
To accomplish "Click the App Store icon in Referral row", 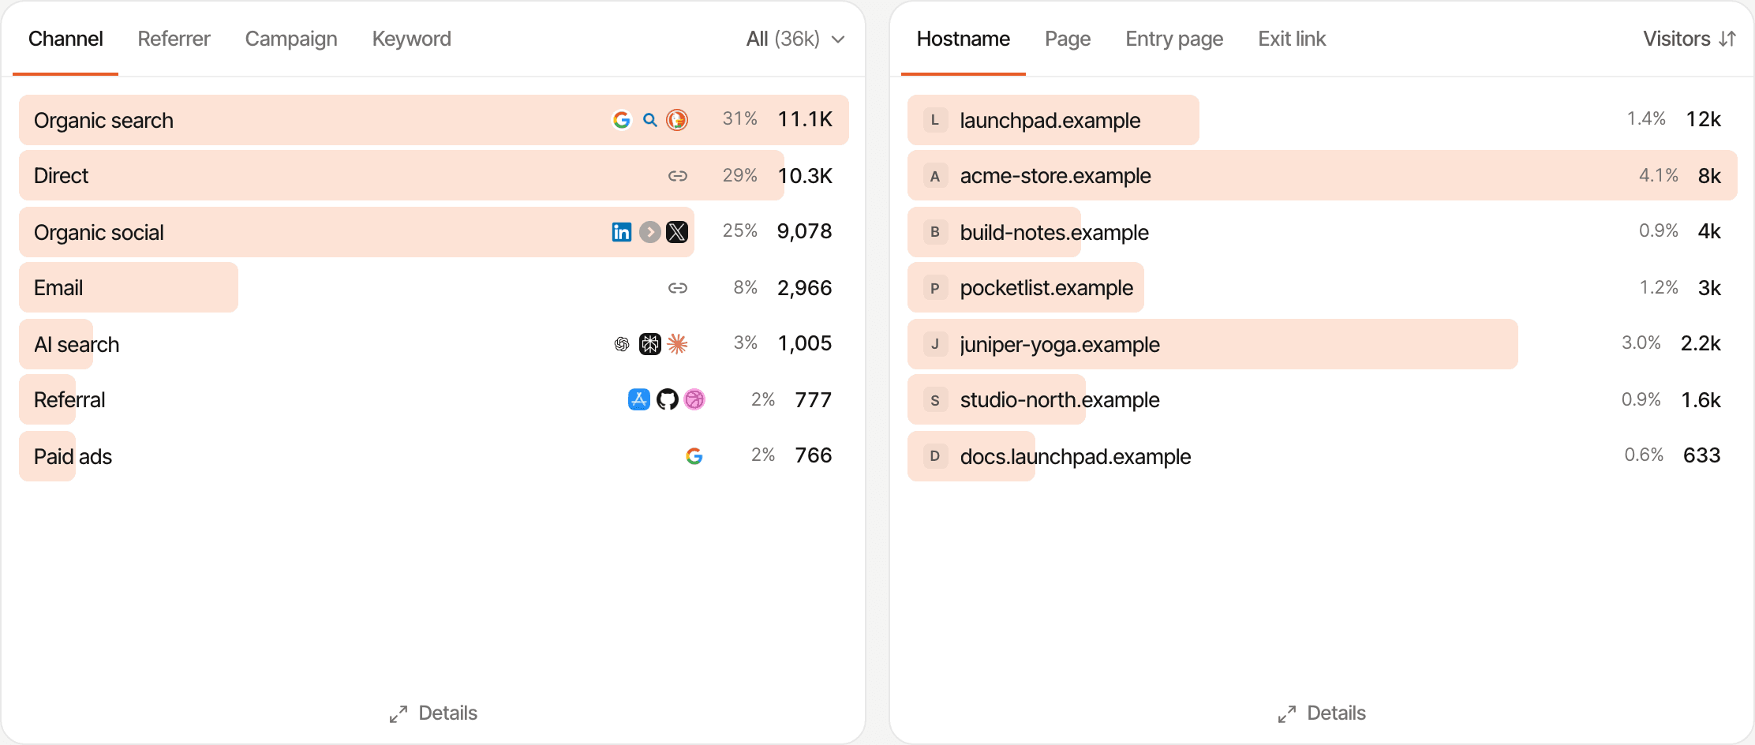I will click(639, 400).
